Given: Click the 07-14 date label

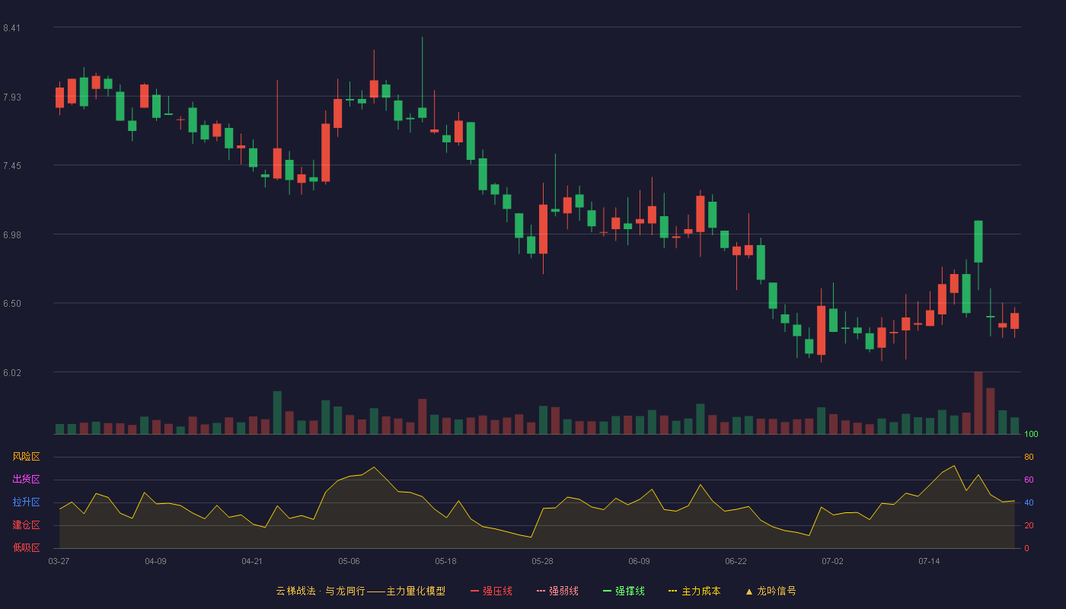Looking at the screenshot, I should tap(929, 561).
